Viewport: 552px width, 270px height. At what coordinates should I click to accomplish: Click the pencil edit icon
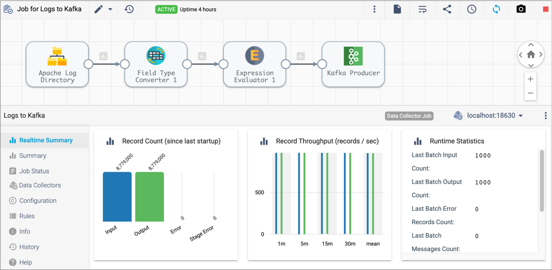pos(98,9)
